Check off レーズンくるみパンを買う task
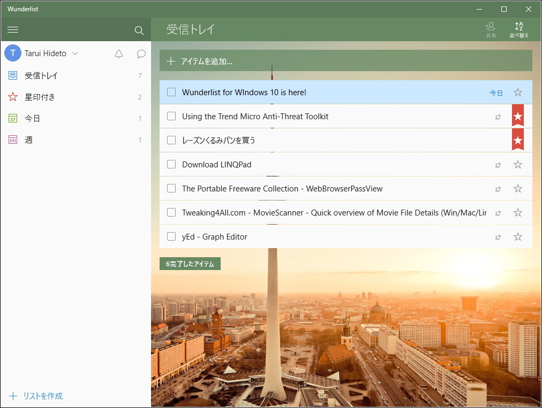The height and width of the screenshot is (408, 542). point(171,140)
